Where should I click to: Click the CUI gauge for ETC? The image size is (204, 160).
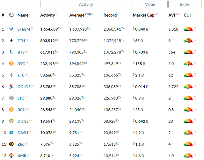coord(188,75)
